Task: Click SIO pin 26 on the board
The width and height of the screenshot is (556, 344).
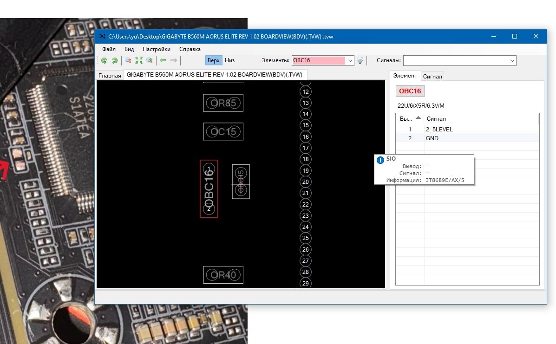Action: tap(306, 249)
